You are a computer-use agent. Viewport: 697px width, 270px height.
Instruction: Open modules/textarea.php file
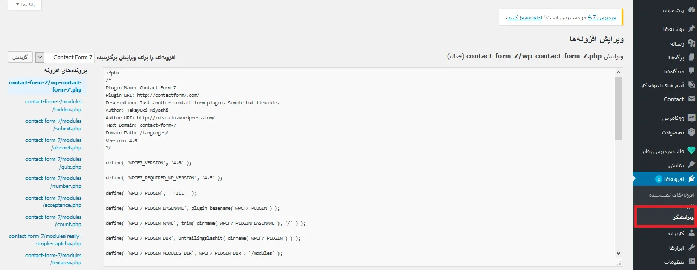pyautogui.click(x=53, y=259)
